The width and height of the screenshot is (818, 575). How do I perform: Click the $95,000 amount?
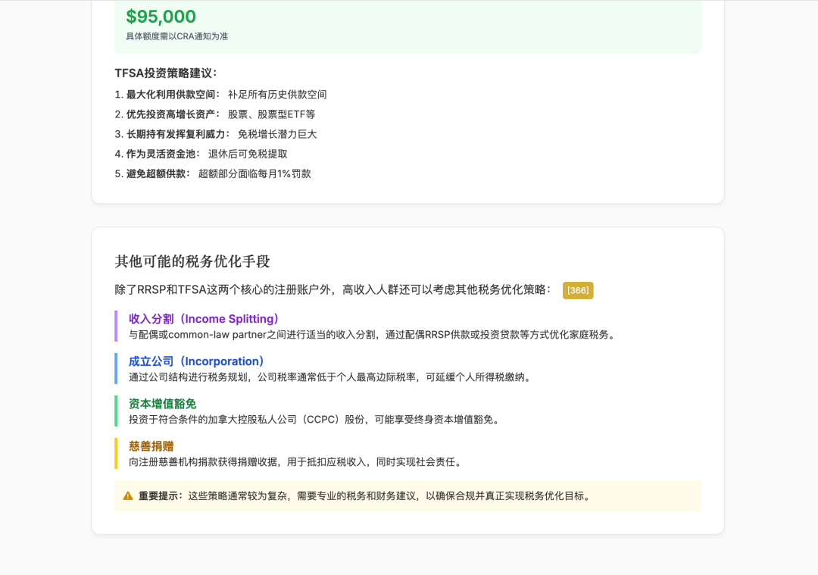pos(161,16)
